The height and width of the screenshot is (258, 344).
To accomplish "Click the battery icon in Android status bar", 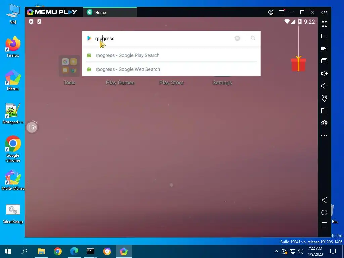I will [300, 21].
